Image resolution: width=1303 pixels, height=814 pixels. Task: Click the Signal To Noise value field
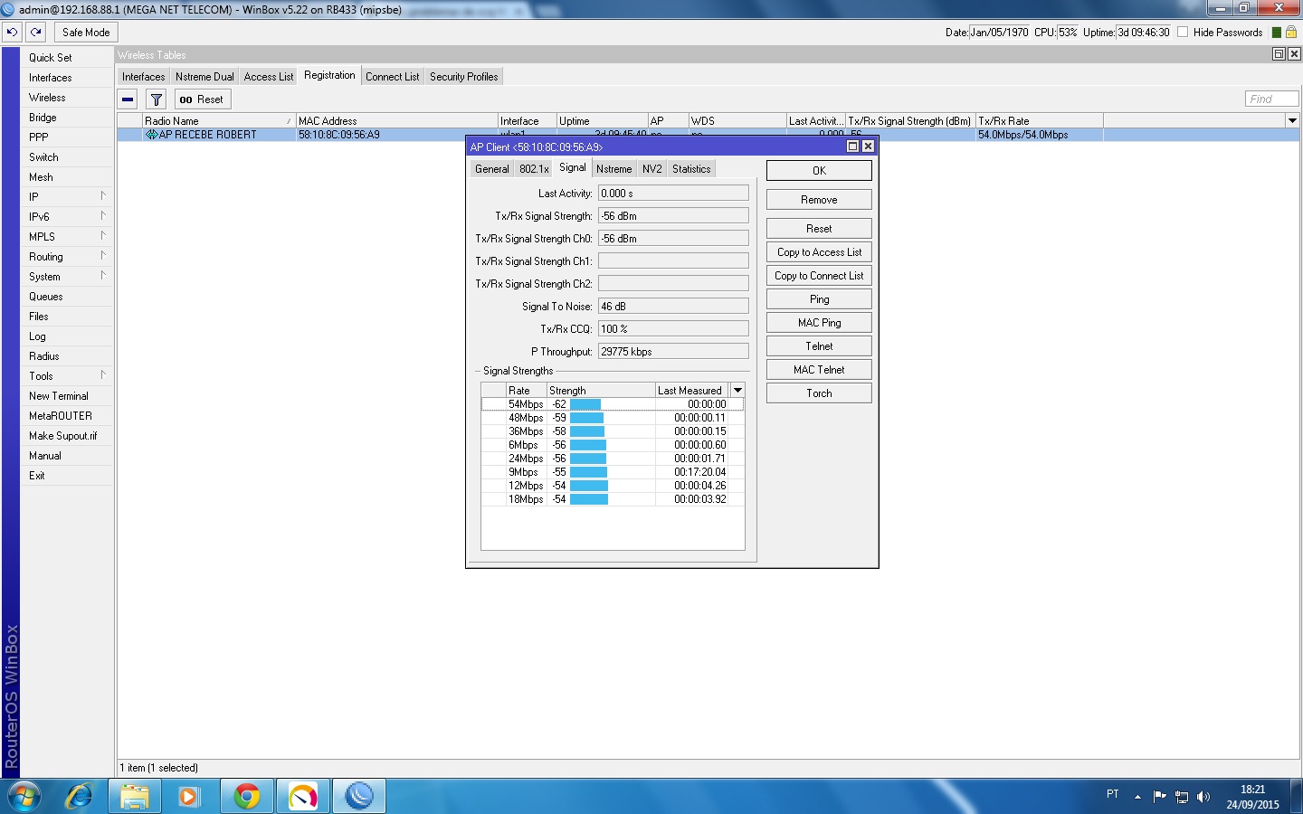673,306
